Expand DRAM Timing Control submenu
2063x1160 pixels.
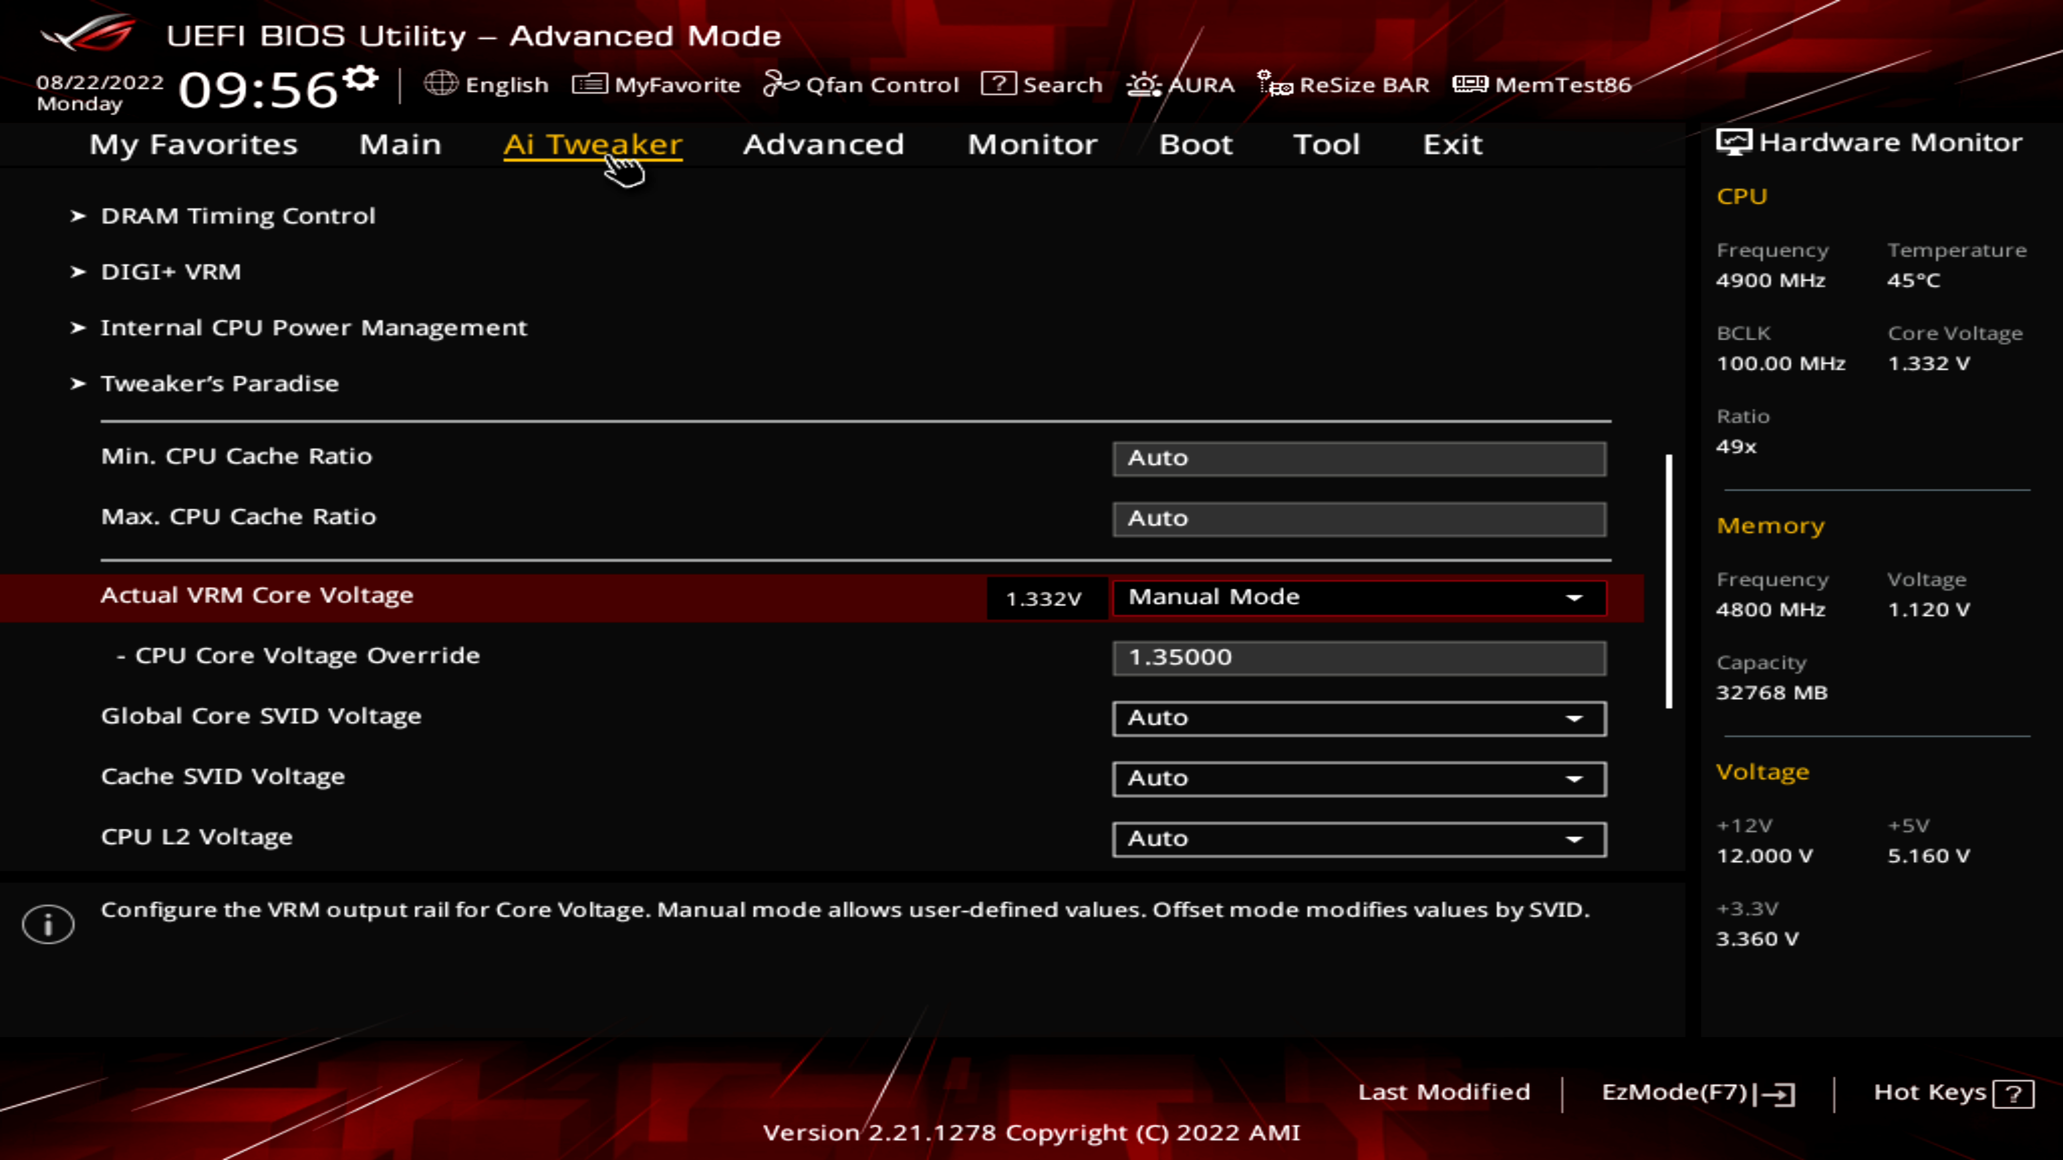[x=238, y=216]
